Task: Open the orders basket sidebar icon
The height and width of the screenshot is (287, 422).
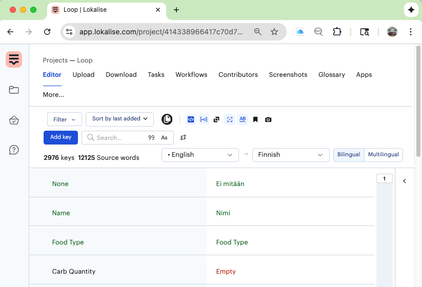Action: point(14,120)
